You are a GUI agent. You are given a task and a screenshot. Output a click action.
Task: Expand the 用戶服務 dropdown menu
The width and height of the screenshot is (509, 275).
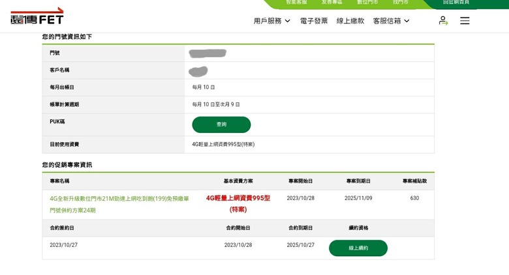271,21
